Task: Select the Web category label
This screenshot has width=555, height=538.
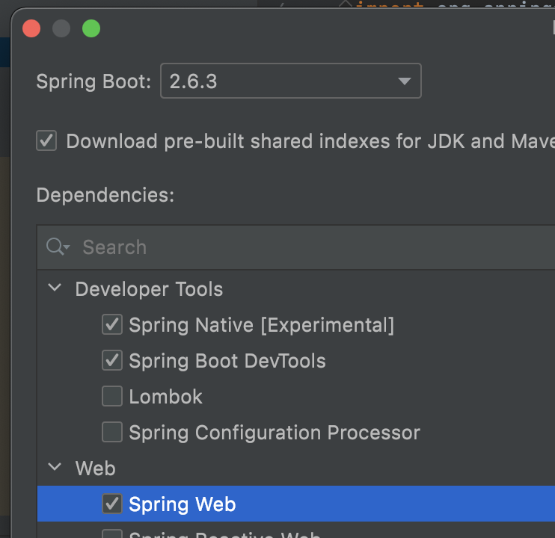Action: (x=96, y=469)
